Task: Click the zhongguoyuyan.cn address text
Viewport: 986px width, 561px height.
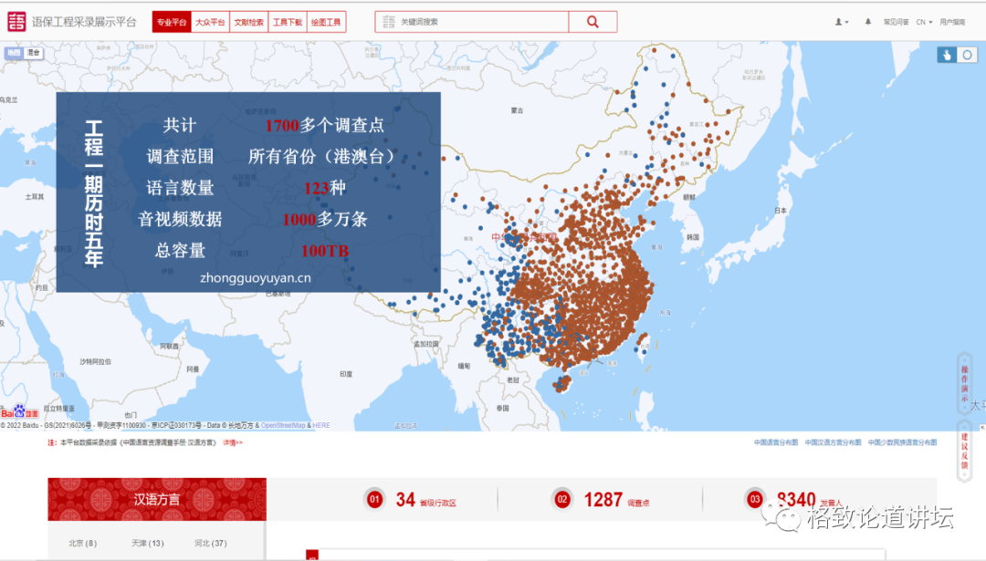Action: (256, 277)
